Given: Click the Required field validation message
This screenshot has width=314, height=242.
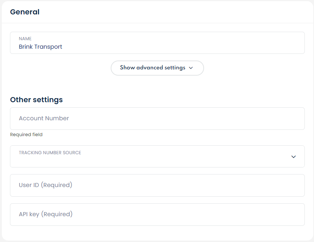Looking at the screenshot, I should coord(26,135).
